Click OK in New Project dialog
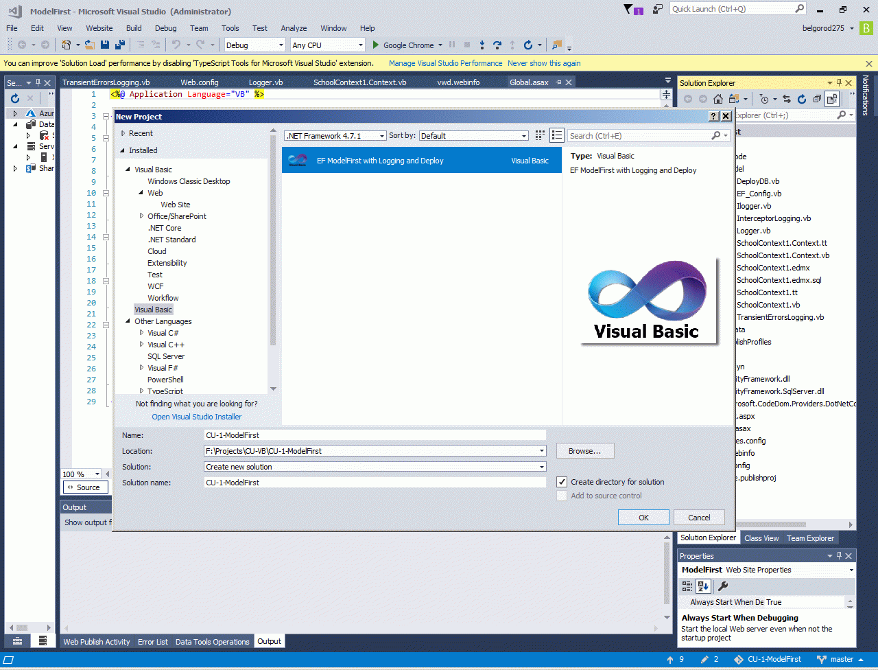Viewport: 878px width, 670px height. 643,518
